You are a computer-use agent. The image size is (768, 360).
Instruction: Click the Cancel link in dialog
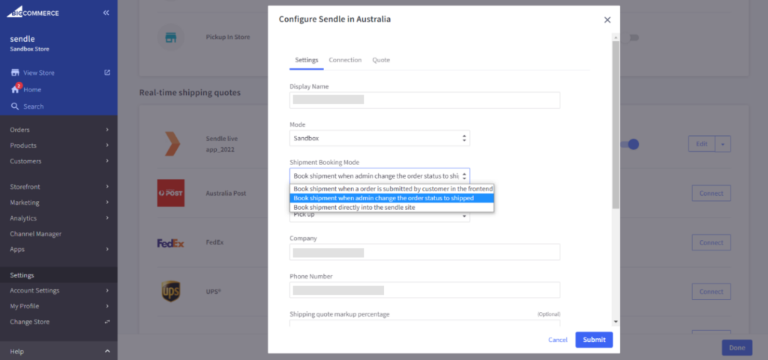(557, 340)
